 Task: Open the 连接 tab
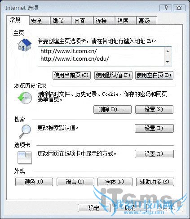(104, 21)
